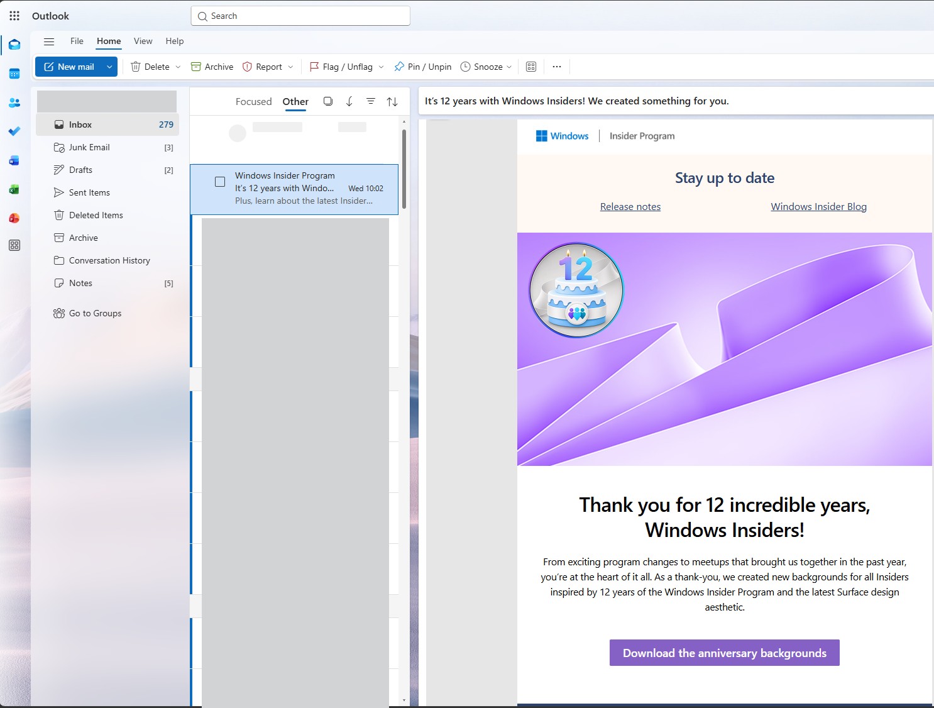Image resolution: width=934 pixels, height=708 pixels.
Task: Open the grid icon next to Snooze
Action: coord(531,67)
